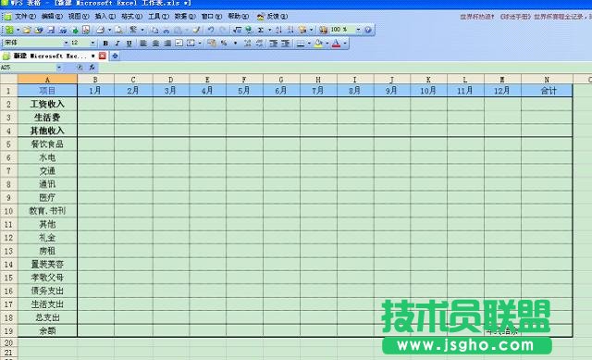Open the 编辑 menu
Viewport: 592px width, 360px height.
tap(52, 17)
